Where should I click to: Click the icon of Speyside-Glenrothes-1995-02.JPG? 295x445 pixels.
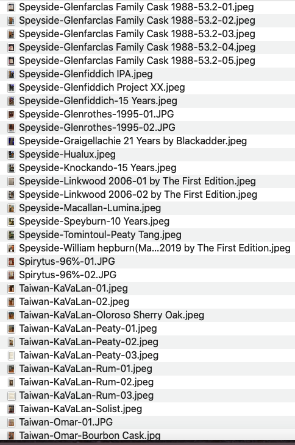11,128
